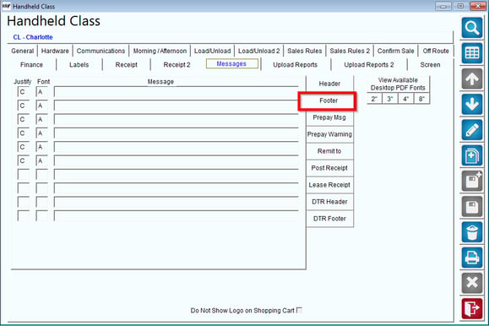Image resolution: width=489 pixels, height=326 pixels.
Task: Open the grid list view icon
Action: (472, 53)
